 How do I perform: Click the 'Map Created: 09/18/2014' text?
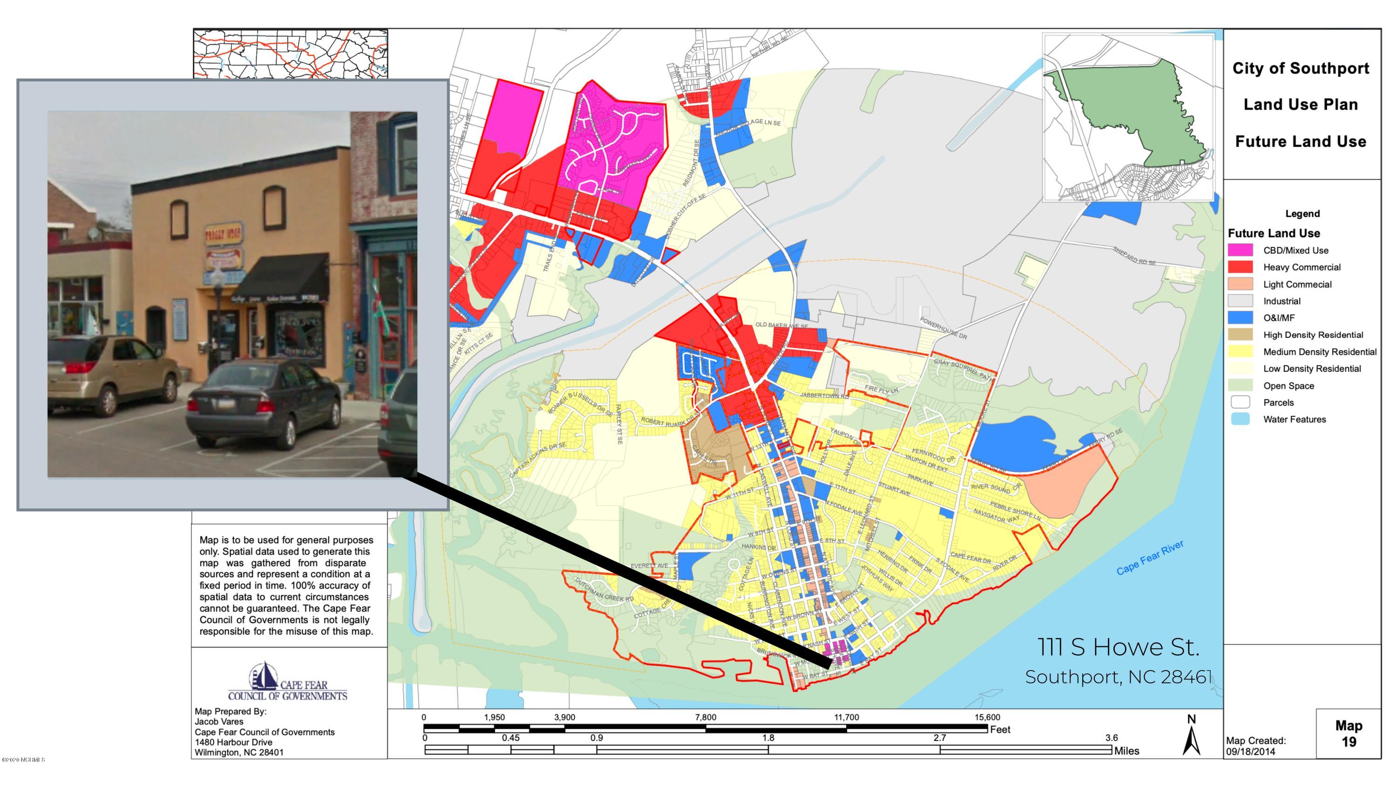point(1256,746)
